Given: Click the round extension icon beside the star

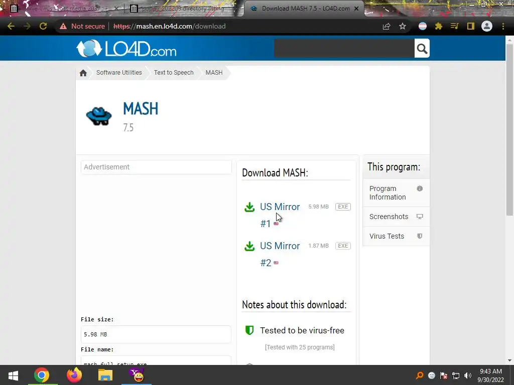Looking at the screenshot, I should pyautogui.click(x=423, y=26).
